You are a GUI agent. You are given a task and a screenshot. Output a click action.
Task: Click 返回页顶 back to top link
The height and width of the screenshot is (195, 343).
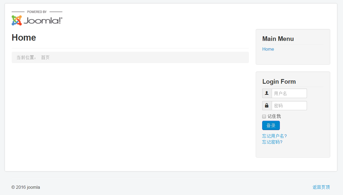[321, 187]
